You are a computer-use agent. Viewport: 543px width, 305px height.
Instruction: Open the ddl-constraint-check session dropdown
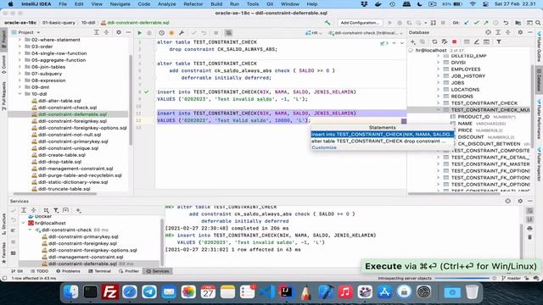[366, 33]
